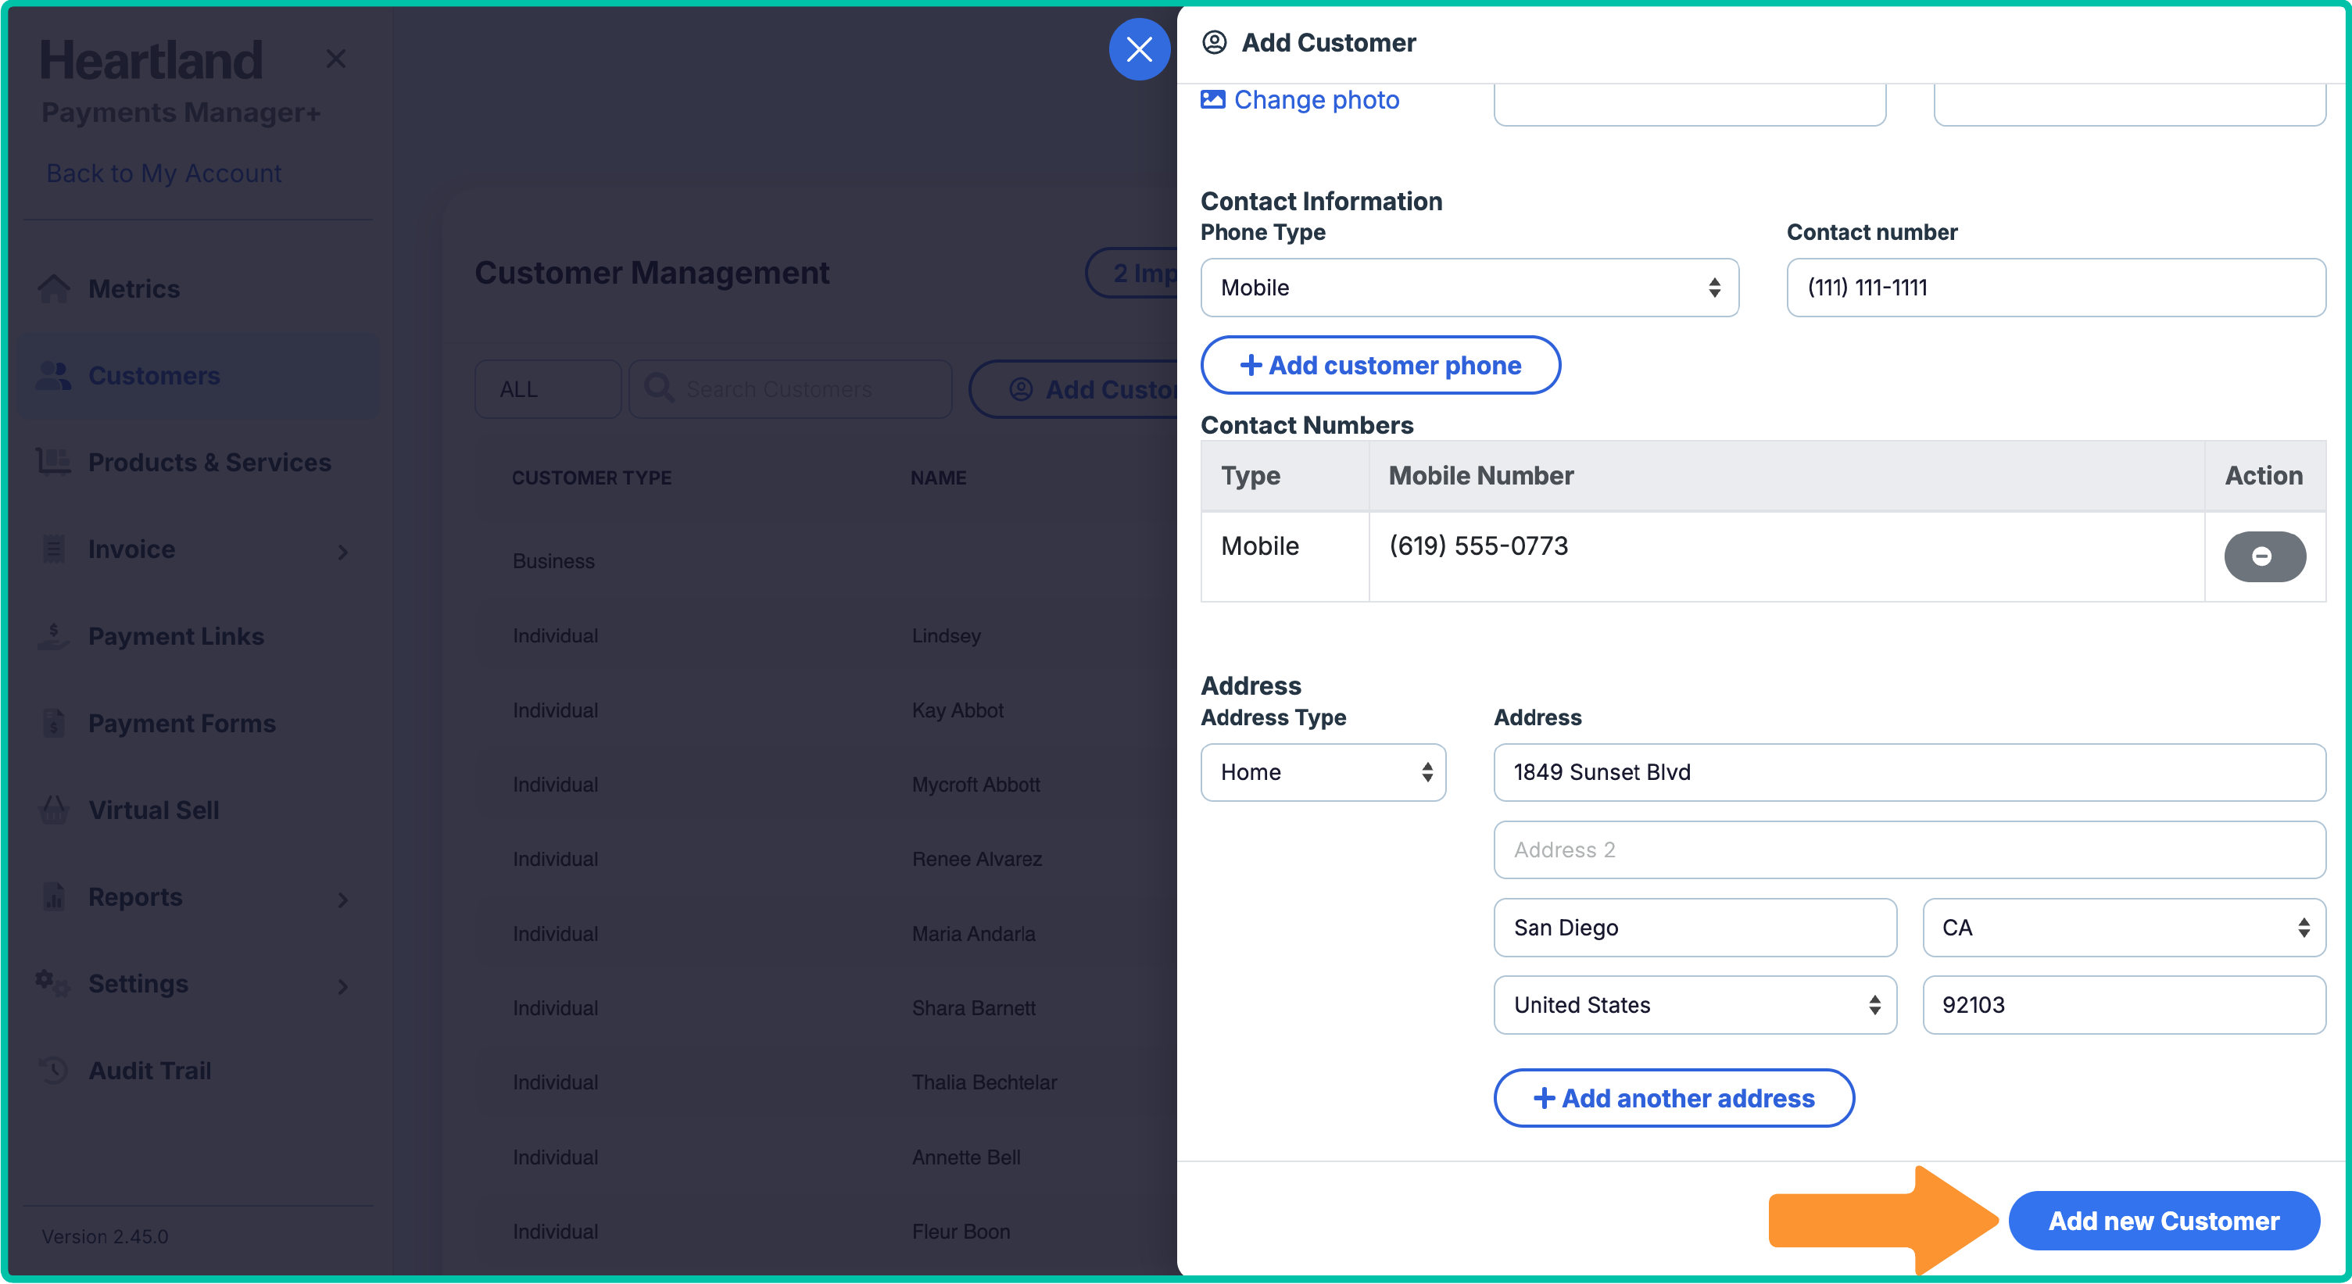The image size is (2352, 1284).
Task: Click the Metrics home icon
Action: (54, 288)
